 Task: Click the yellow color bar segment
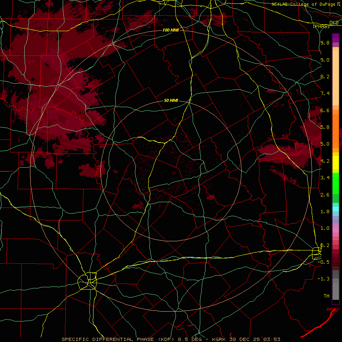[x=336, y=163]
